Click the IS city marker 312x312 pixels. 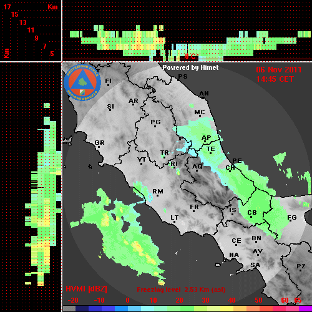pyautogui.click(x=233, y=211)
